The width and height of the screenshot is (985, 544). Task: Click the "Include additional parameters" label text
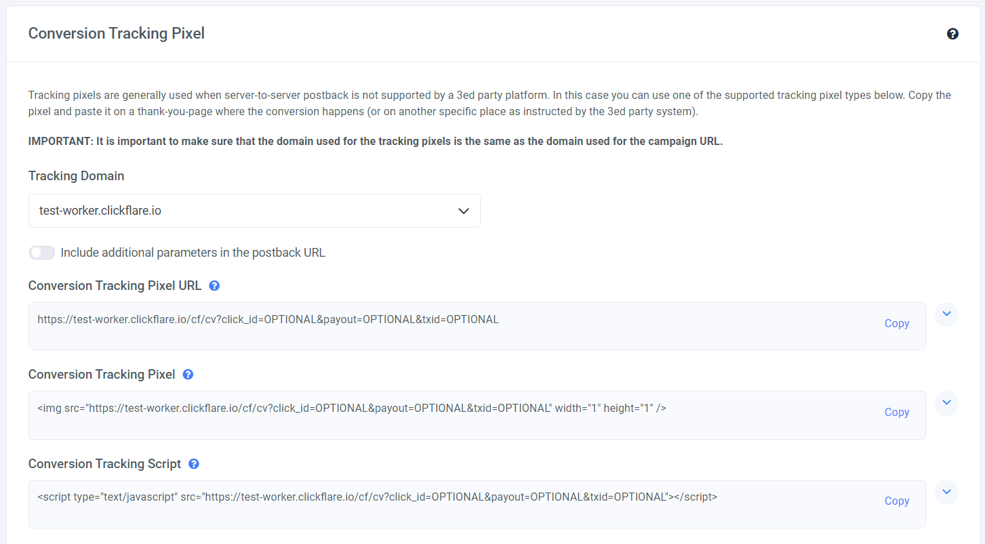pyautogui.click(x=193, y=253)
